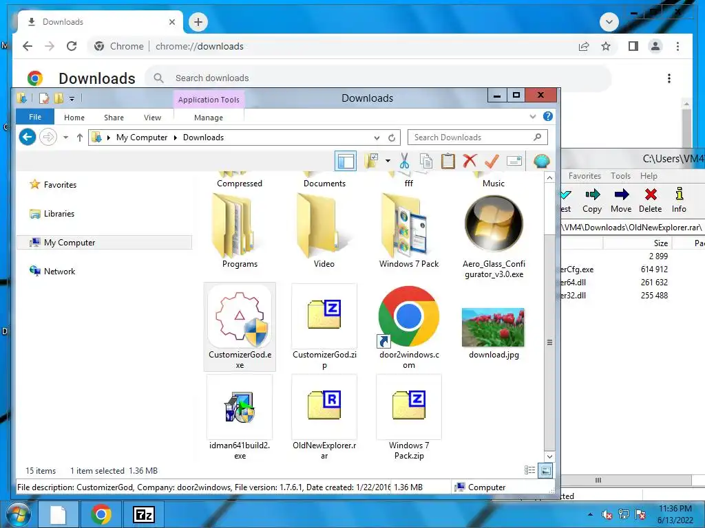The width and height of the screenshot is (705, 528).
Task: Click the Cut scissors icon
Action: [x=404, y=161]
